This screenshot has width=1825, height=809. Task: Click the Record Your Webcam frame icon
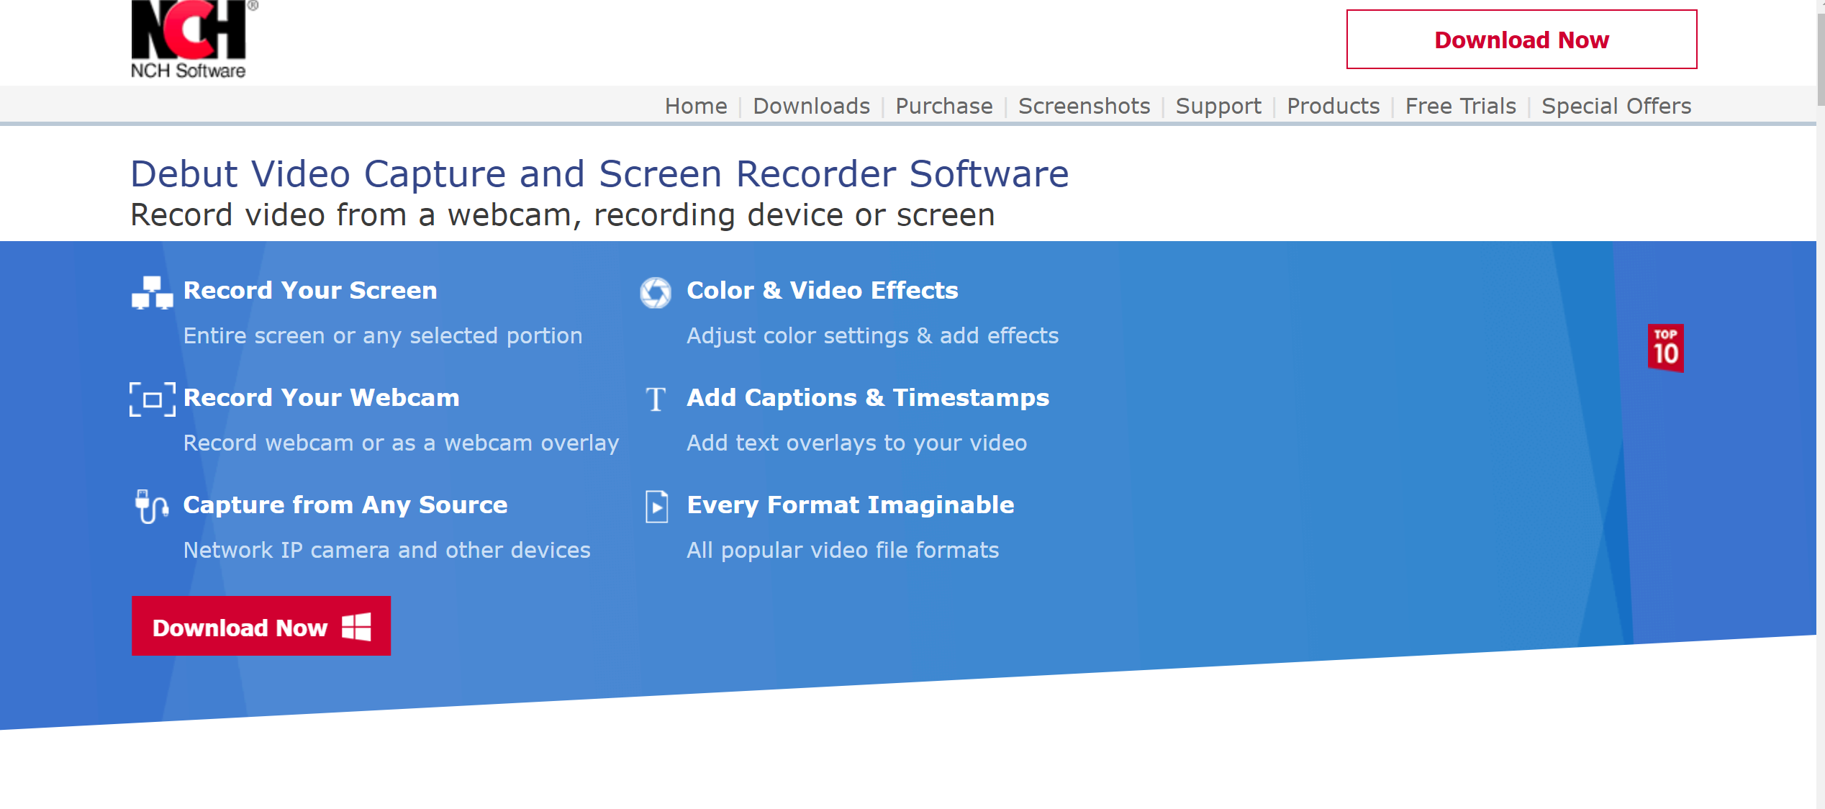click(152, 399)
